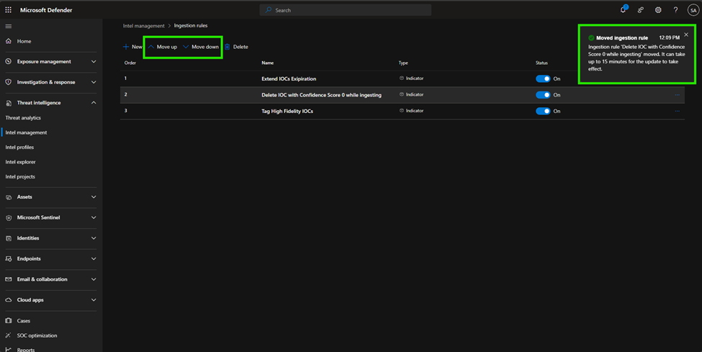Open the community feedback icon in header
702x352 pixels.
tap(641, 10)
